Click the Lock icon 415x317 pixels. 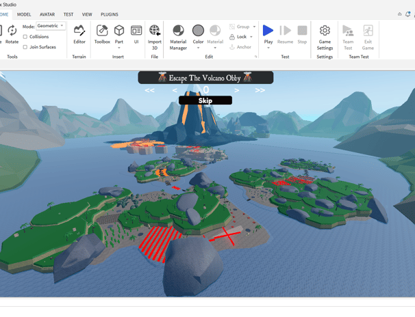[x=232, y=37]
